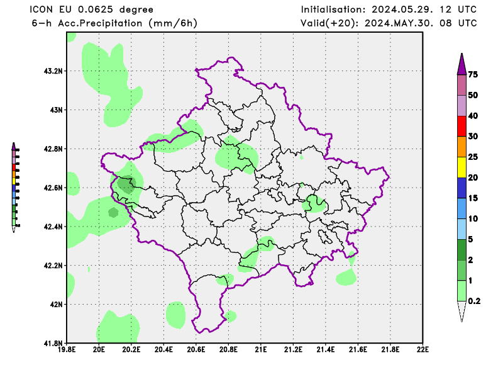Click the '42.8N' latitude label
This screenshot has width=503, height=389.
tap(53, 149)
